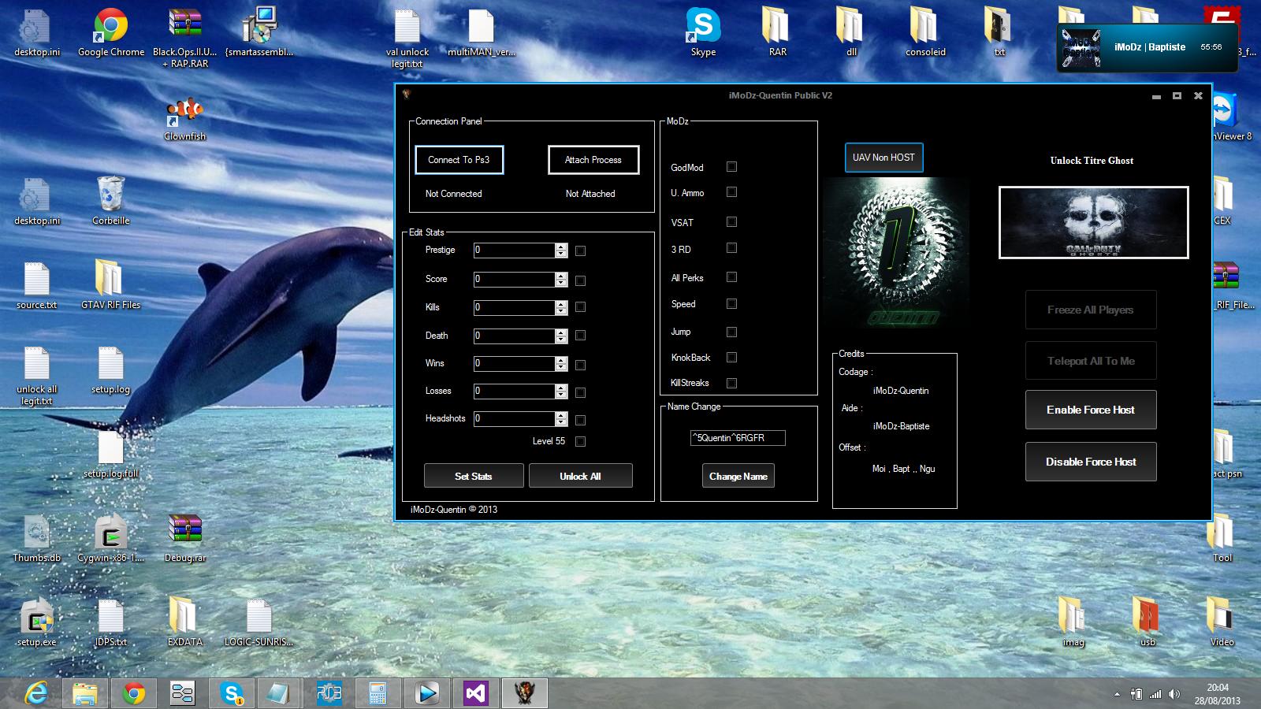Select the LOGIC-SUNRIS... file on desktop
The height and width of the screenshot is (709, 1261).
point(259,623)
